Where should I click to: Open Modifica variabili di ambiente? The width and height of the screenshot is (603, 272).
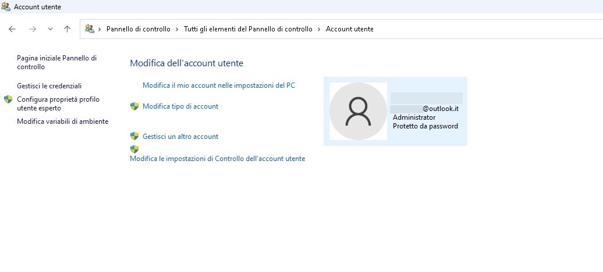pyautogui.click(x=62, y=121)
